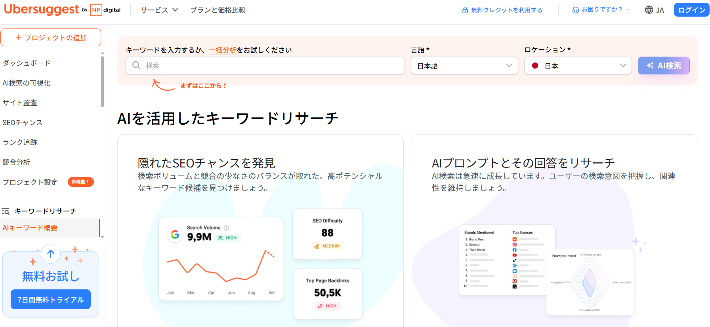The width and height of the screenshot is (710, 327).
Task: Click the HIGH badge beside 9,9M
Action: [x=227, y=238]
